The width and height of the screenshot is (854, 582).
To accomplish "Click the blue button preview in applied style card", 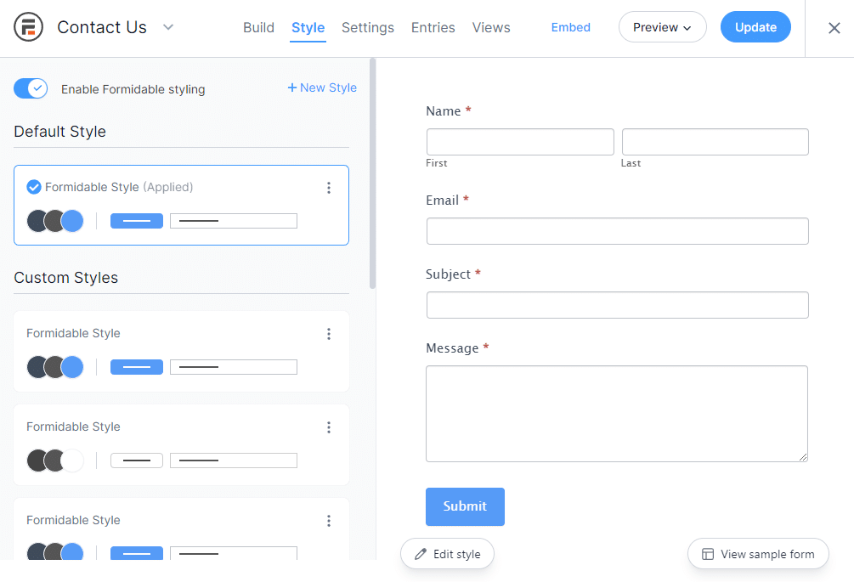I will [137, 221].
